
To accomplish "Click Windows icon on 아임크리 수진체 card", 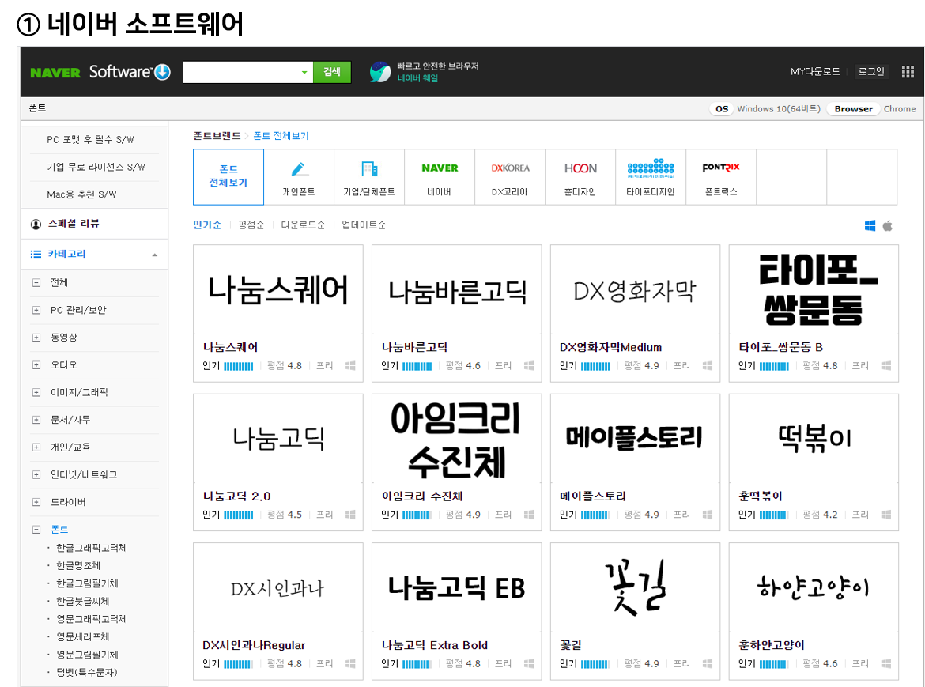I will 529,514.
